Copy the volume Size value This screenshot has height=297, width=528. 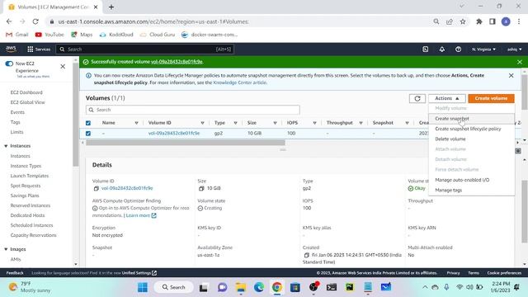[x=201, y=188]
